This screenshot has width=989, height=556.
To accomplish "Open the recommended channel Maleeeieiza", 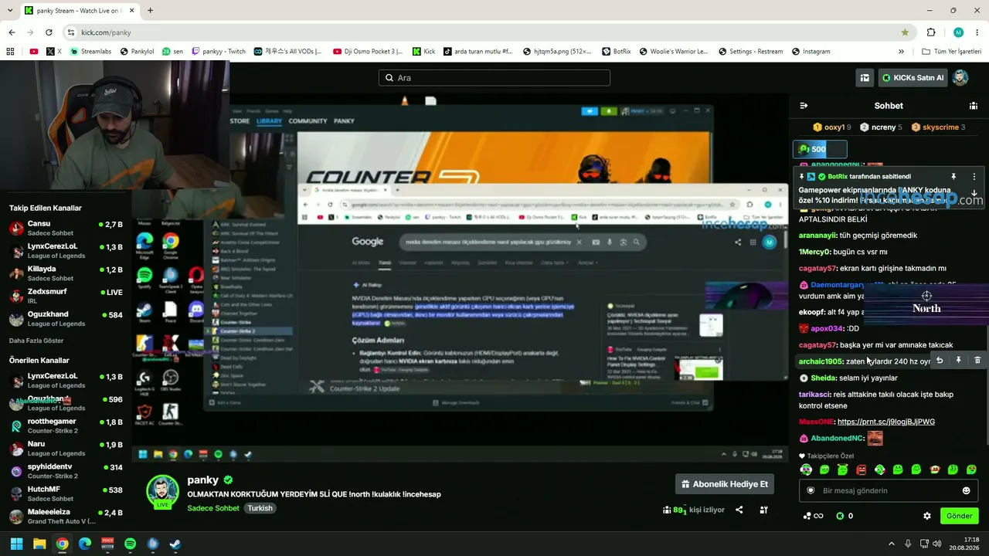I will 65,517.
